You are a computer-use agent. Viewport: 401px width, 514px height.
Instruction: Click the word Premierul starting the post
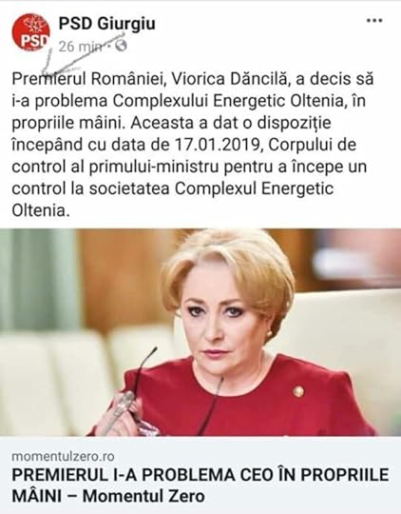click(x=48, y=79)
